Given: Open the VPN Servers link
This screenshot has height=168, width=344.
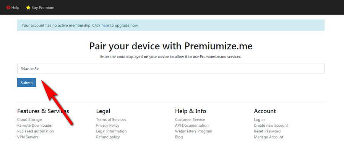Looking at the screenshot, I should tap(28, 137).
